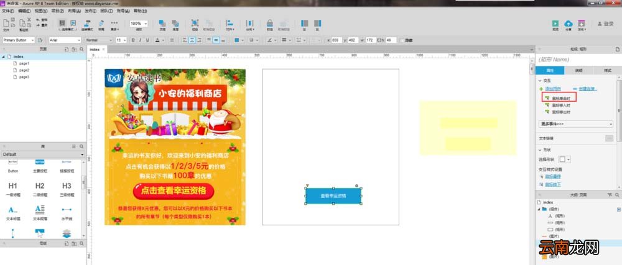Open the Default library dropdown

(x=43, y=155)
